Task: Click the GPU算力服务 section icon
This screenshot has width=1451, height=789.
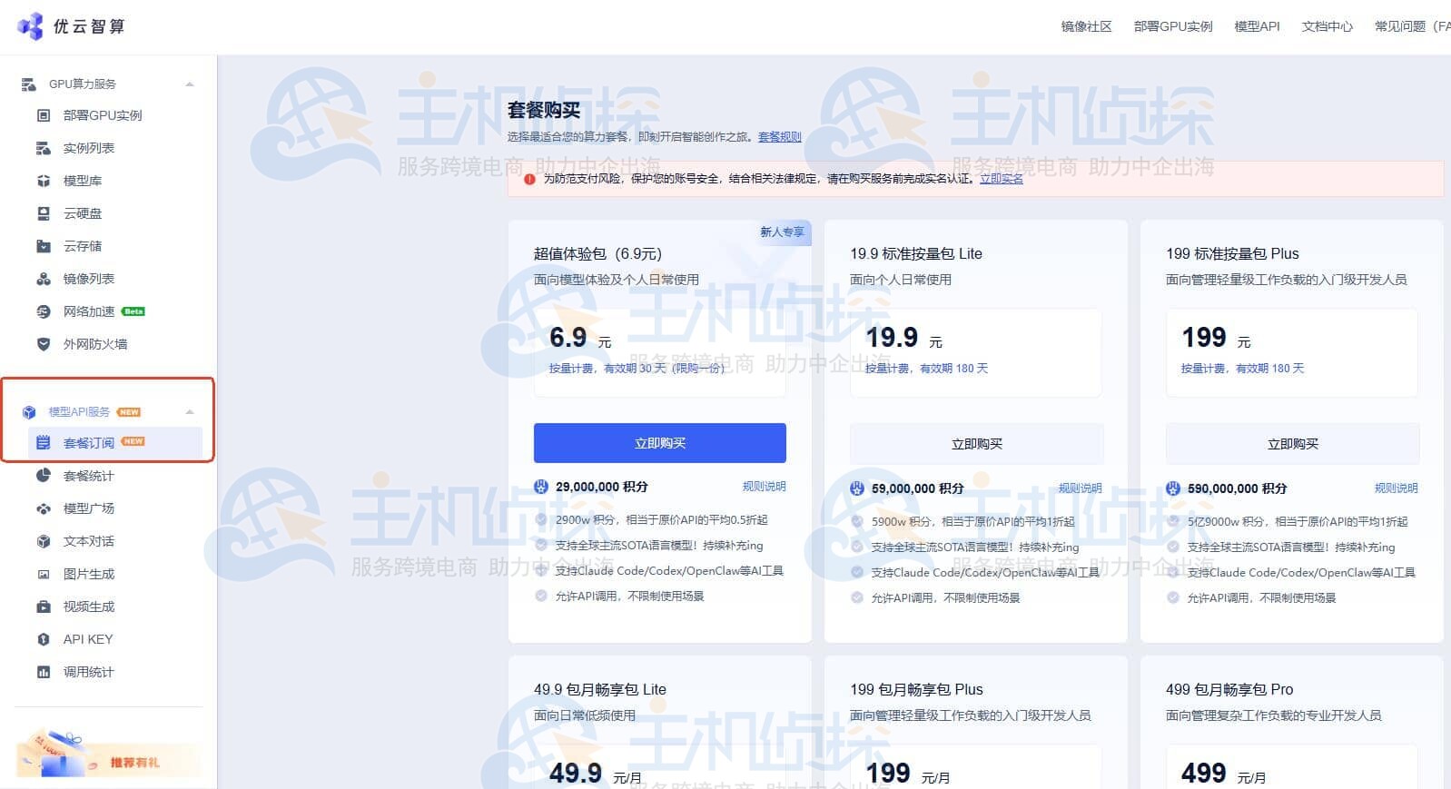Action: (x=29, y=84)
